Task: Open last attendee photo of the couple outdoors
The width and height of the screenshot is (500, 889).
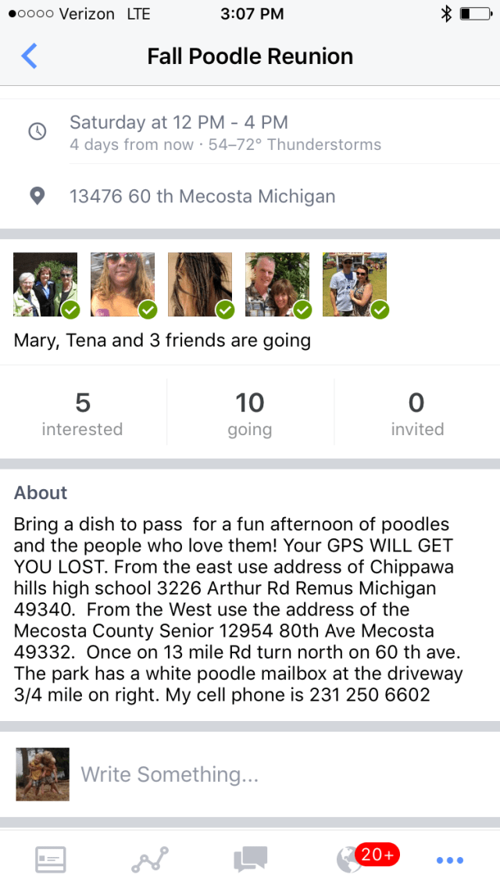Action: [355, 284]
